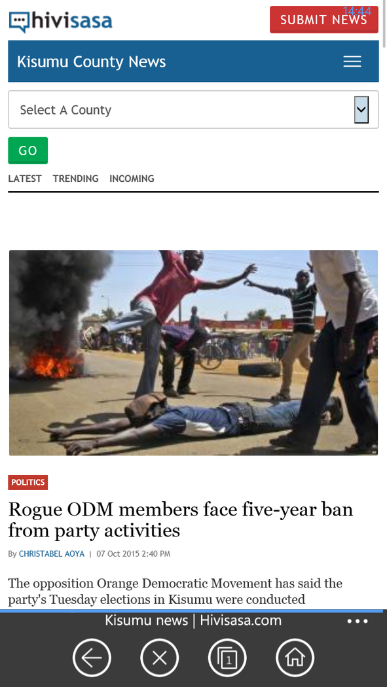Click the POLITICS category tag
The image size is (387, 687).
pos(28,482)
